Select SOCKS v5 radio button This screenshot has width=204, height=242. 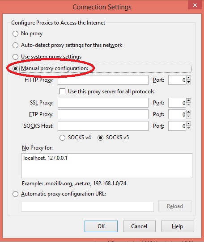point(100,138)
